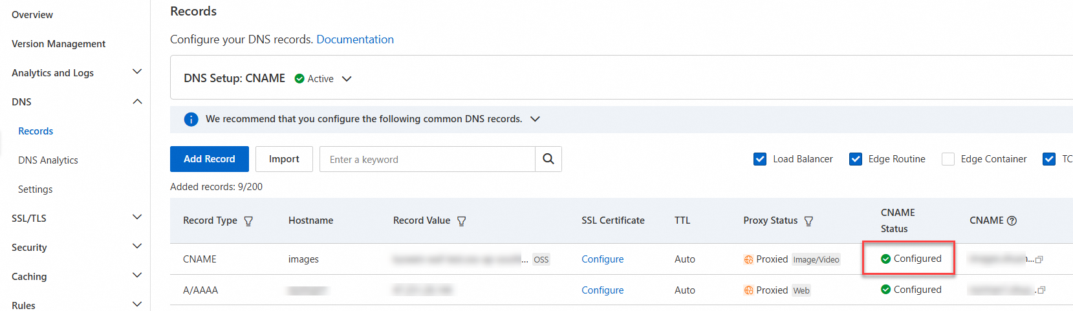Expand Analytics and Logs menu
This screenshot has height=311, width=1073.
pos(137,72)
